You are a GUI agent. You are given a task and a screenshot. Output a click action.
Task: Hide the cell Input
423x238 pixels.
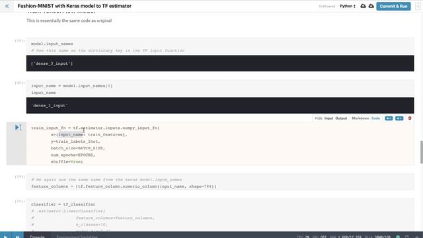tap(328, 118)
